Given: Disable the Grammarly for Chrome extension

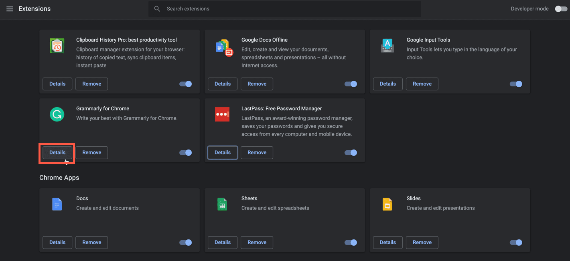Looking at the screenshot, I should (x=185, y=152).
